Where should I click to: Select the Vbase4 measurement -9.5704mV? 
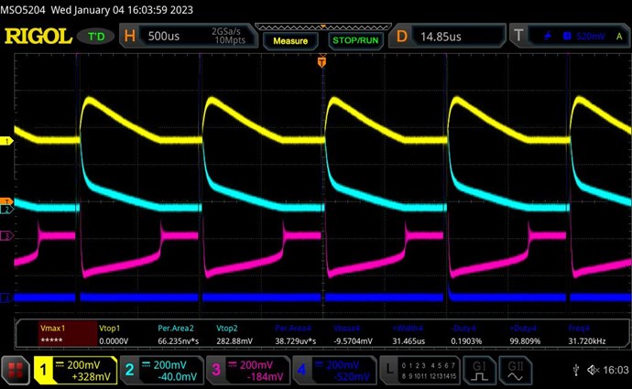pyautogui.click(x=353, y=334)
